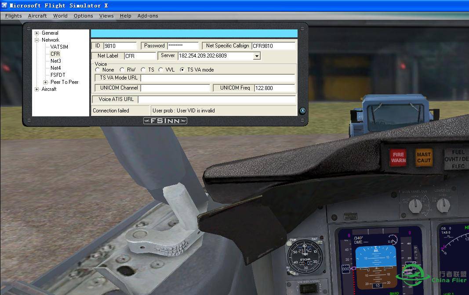Click the Voice ATIS URL input field
Image resolution: width=469 pixels, height=295 pixels.
(x=217, y=99)
